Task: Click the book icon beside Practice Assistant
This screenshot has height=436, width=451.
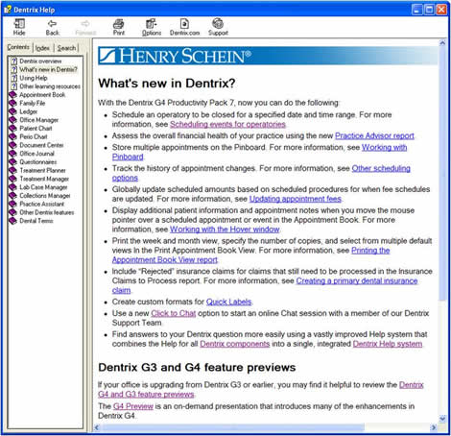Action: (x=12, y=204)
